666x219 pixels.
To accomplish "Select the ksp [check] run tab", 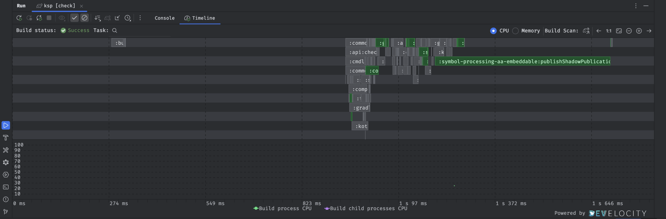I will [56, 6].
